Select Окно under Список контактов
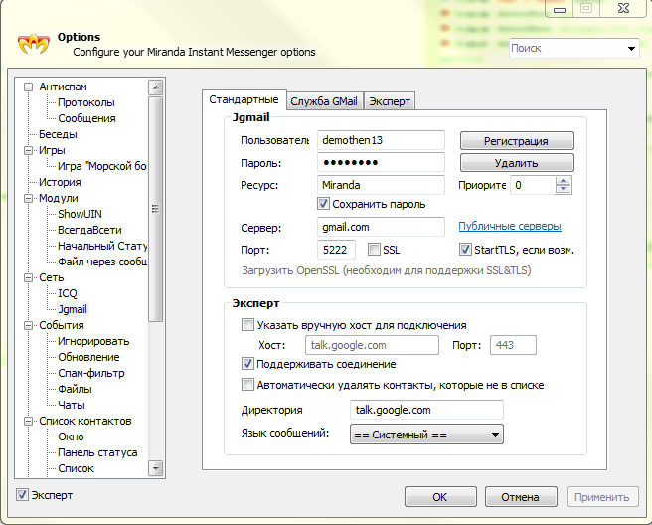 pyautogui.click(x=71, y=437)
